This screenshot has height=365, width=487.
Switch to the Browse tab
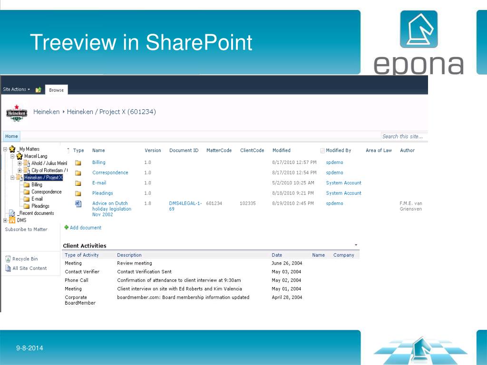[x=56, y=90]
